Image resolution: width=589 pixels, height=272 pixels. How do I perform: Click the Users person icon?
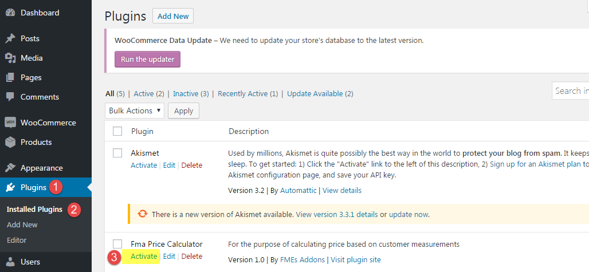[x=11, y=262]
